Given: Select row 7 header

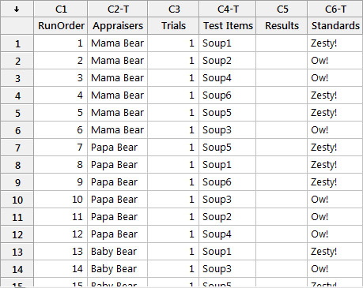Looking at the screenshot, I should [x=17, y=148].
